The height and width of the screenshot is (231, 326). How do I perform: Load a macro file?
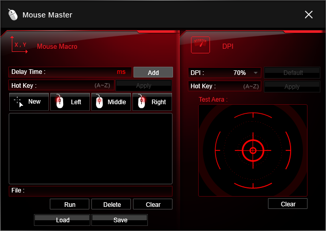63,220
